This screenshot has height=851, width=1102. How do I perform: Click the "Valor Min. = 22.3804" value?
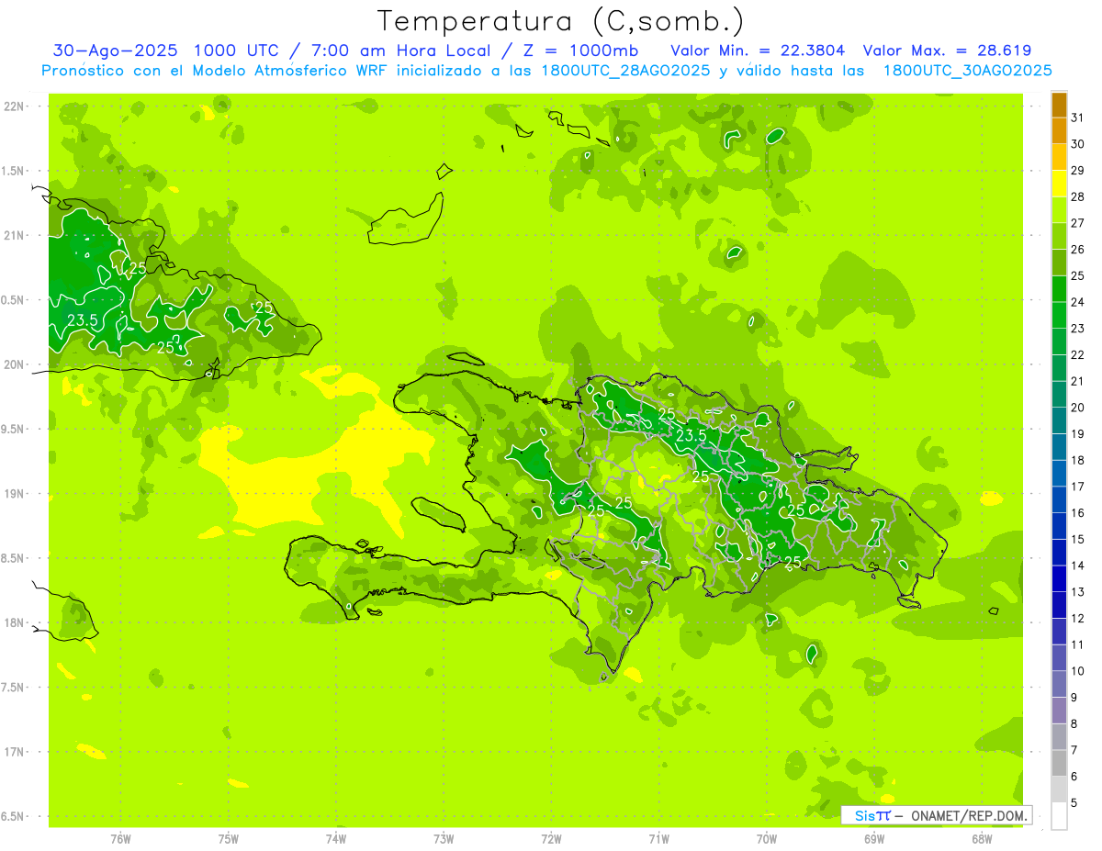click(x=758, y=50)
